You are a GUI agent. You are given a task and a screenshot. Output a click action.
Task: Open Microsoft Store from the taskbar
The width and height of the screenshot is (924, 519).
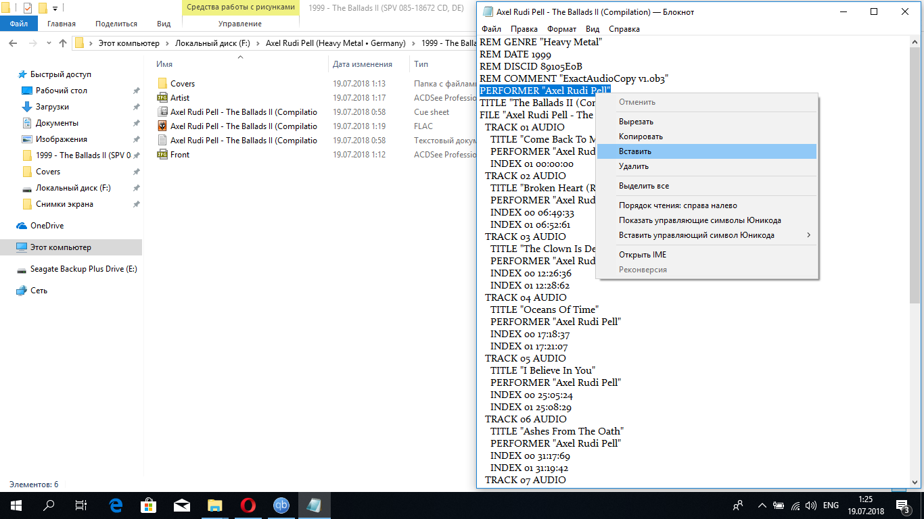point(148,505)
